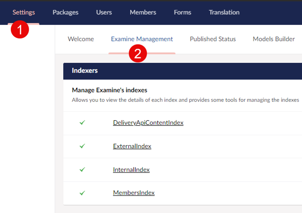Open the Published Status tab
The width and height of the screenshot is (302, 213).
click(x=213, y=39)
